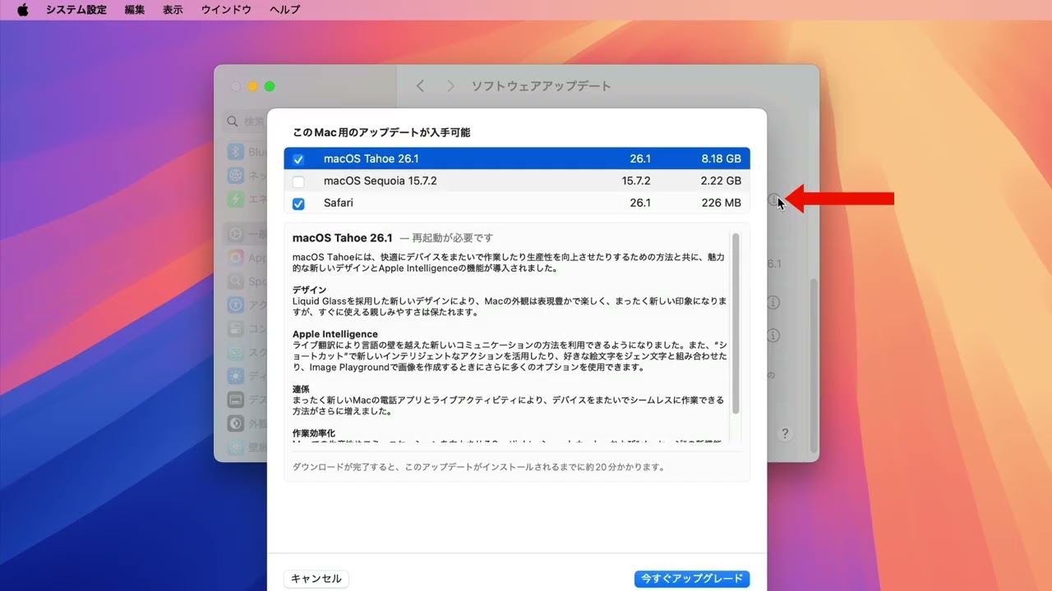Open the スク… screen icon in sidebar
The width and height of the screenshot is (1052, 591).
[236, 353]
